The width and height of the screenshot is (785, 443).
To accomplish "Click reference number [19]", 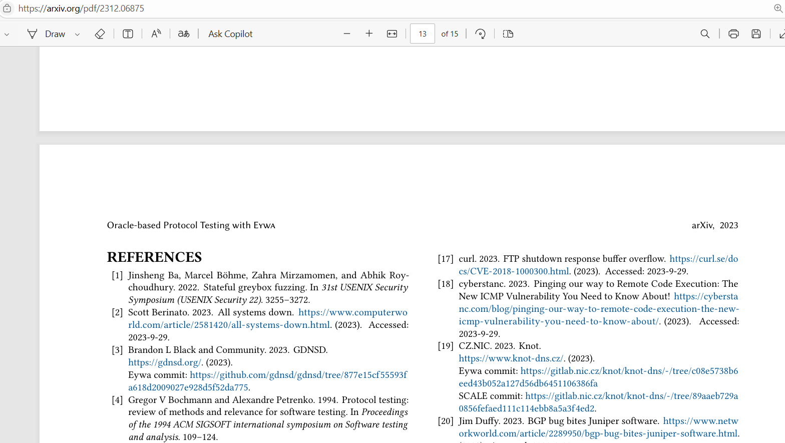I will click(446, 346).
